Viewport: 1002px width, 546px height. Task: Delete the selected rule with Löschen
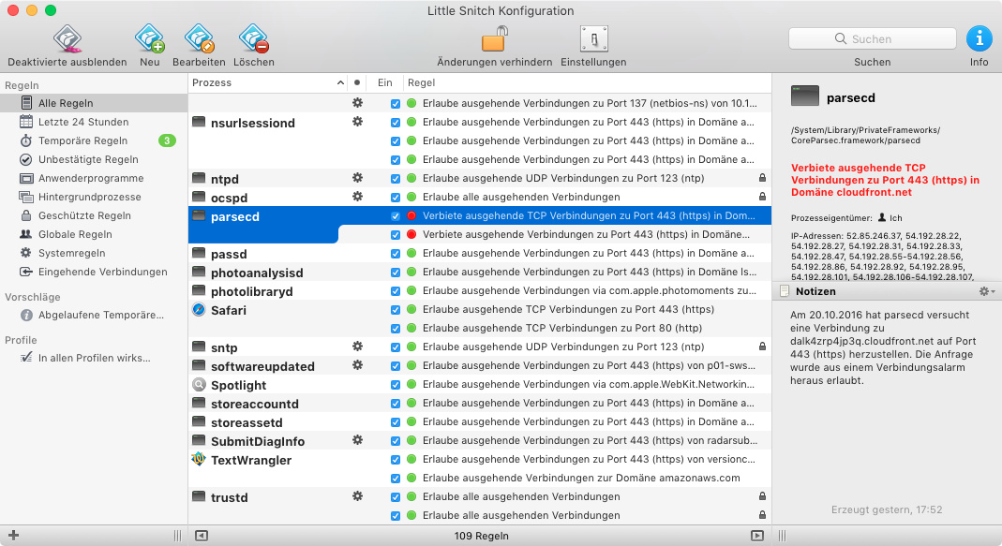tap(253, 39)
